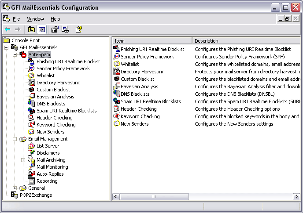Click Custom Blacklist icon in the tree
Viewport: 303px width, 213px height.
point(31,90)
